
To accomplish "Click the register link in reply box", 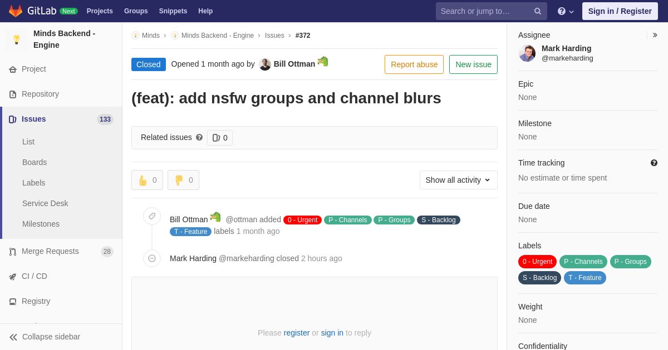I will click(x=297, y=333).
